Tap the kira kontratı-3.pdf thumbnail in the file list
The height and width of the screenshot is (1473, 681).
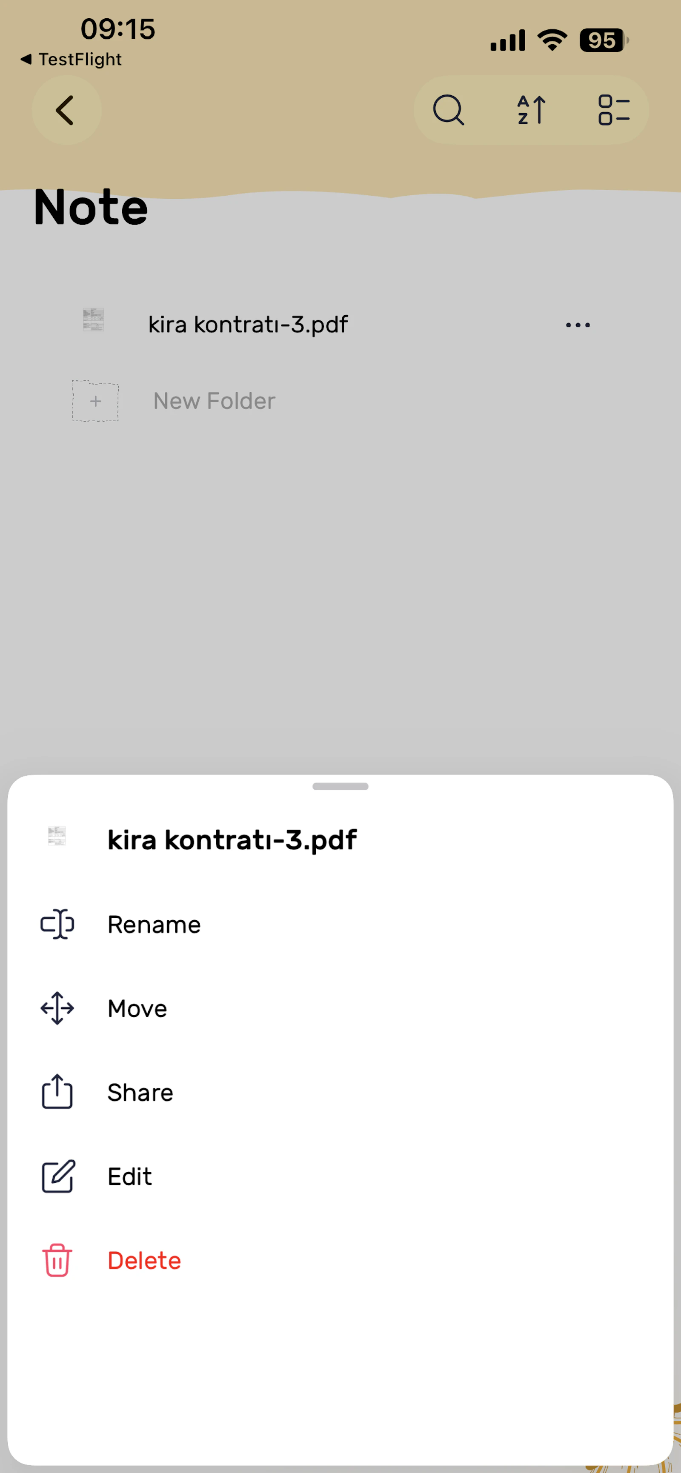94,320
